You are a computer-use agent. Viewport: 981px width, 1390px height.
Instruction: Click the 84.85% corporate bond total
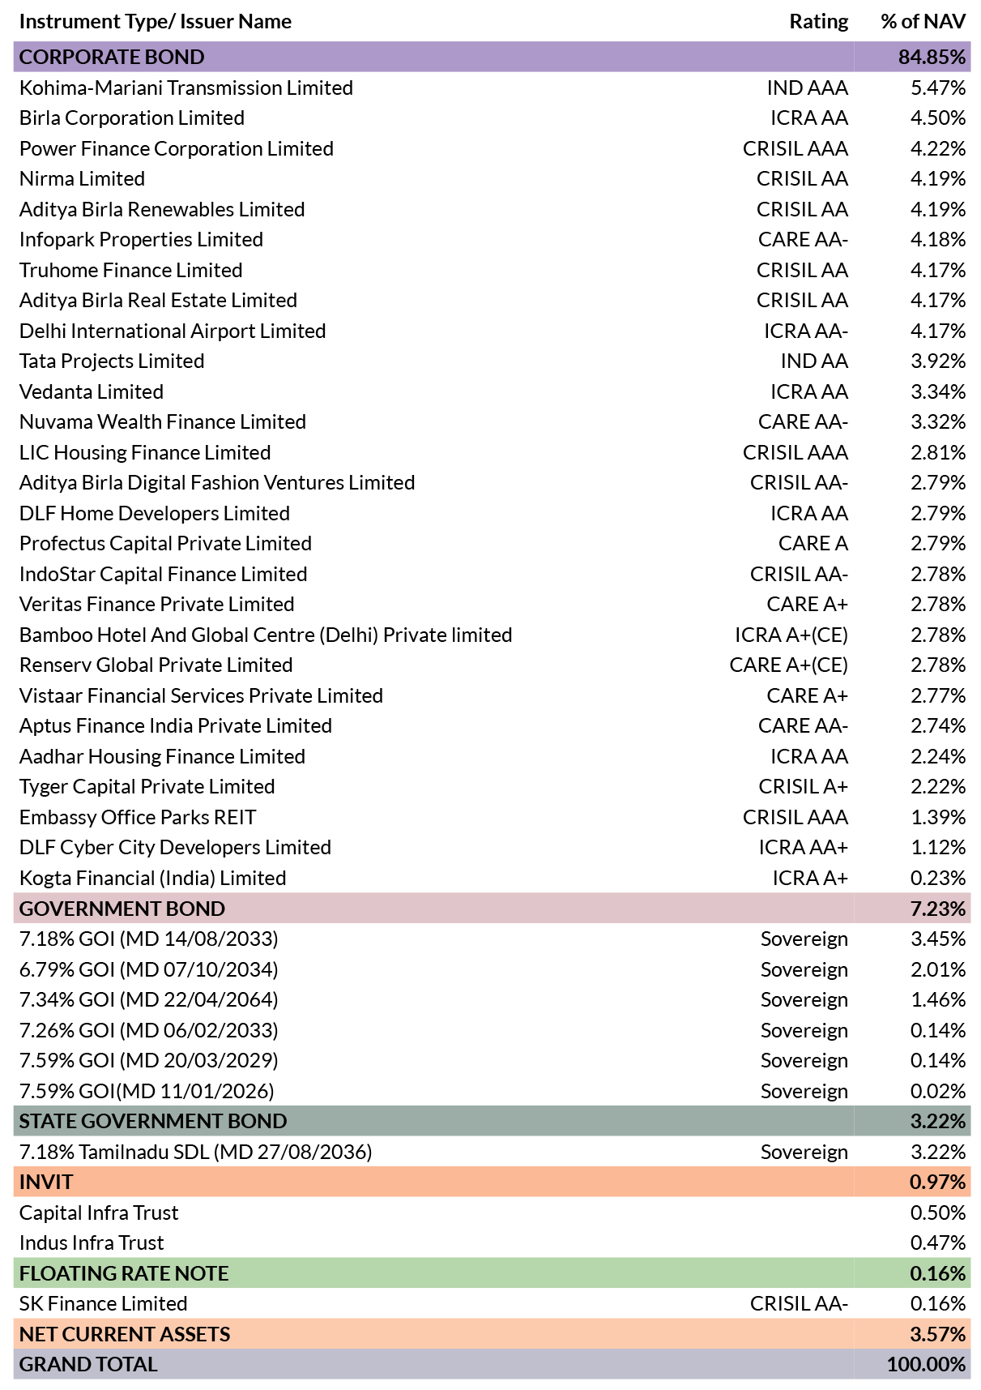(932, 57)
